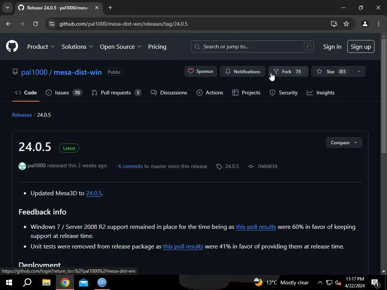Click pal1000 user avatar image
The image size is (387, 290).
[22, 166]
